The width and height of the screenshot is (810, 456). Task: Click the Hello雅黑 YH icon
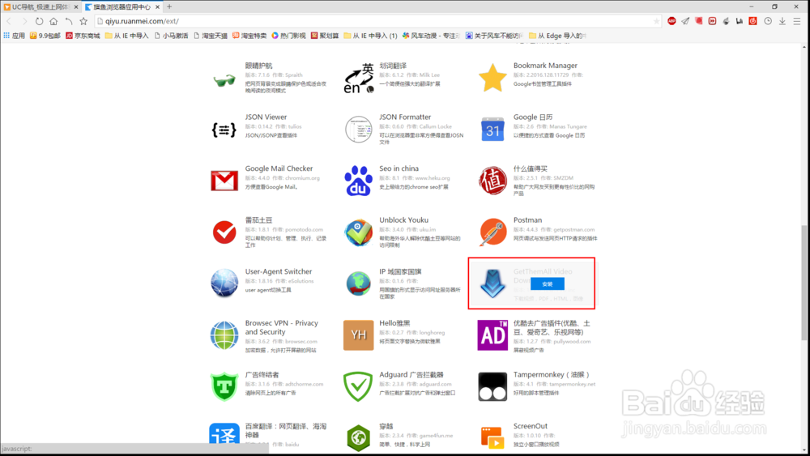[359, 335]
